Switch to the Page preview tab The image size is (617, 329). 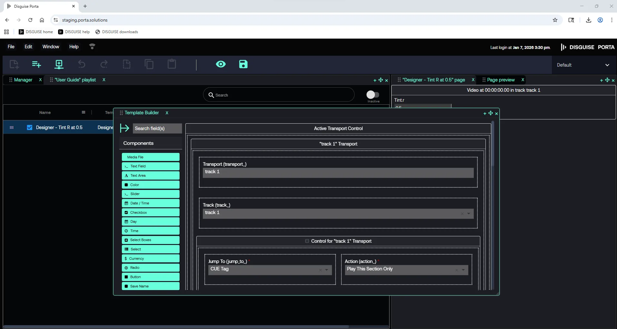pyautogui.click(x=501, y=80)
